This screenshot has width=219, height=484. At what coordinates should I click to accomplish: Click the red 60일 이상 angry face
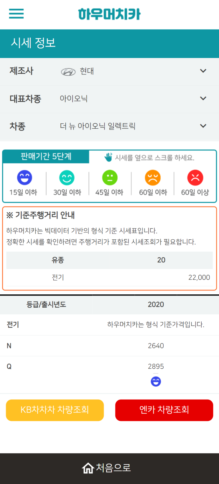(x=195, y=178)
